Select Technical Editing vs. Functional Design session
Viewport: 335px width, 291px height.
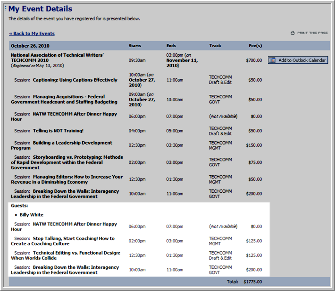click(66, 256)
